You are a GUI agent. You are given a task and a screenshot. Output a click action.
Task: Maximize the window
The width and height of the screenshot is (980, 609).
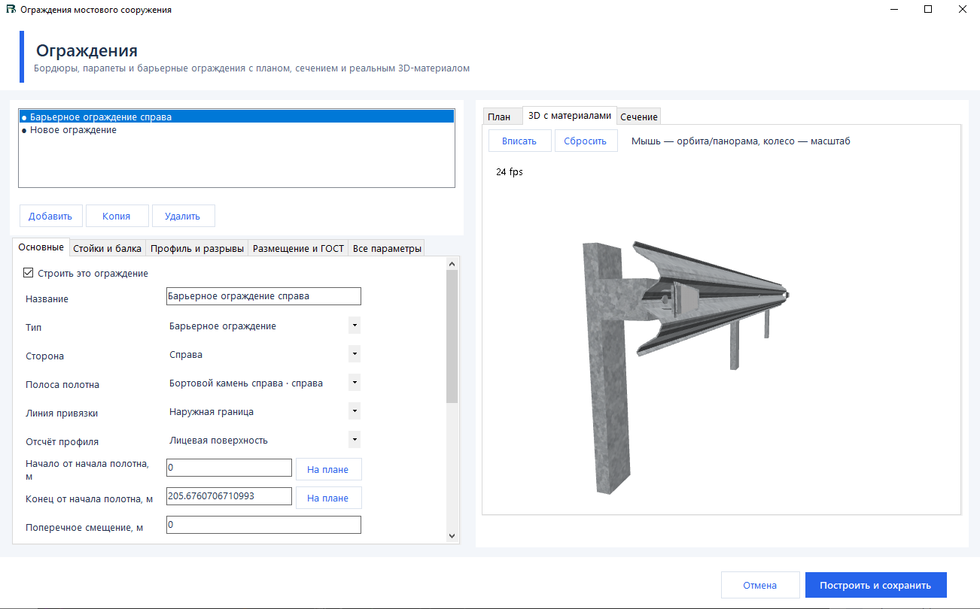928,10
